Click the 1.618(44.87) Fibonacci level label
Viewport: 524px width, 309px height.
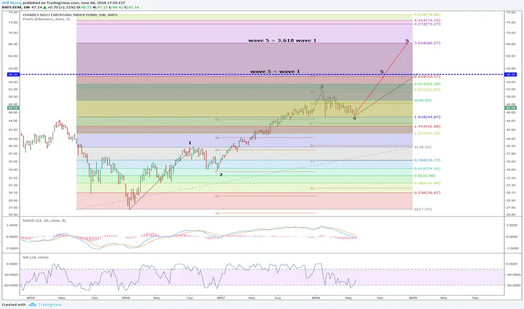pyautogui.click(x=427, y=117)
